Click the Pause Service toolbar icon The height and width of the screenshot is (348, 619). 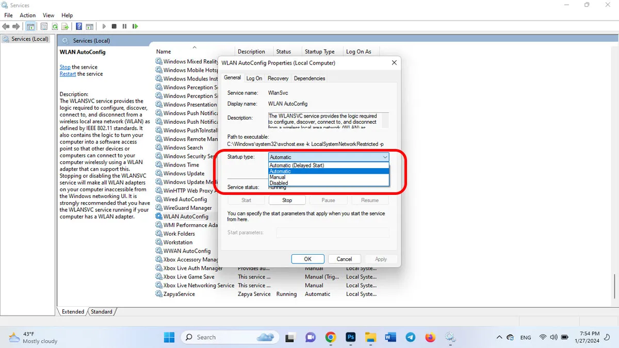pos(124,26)
